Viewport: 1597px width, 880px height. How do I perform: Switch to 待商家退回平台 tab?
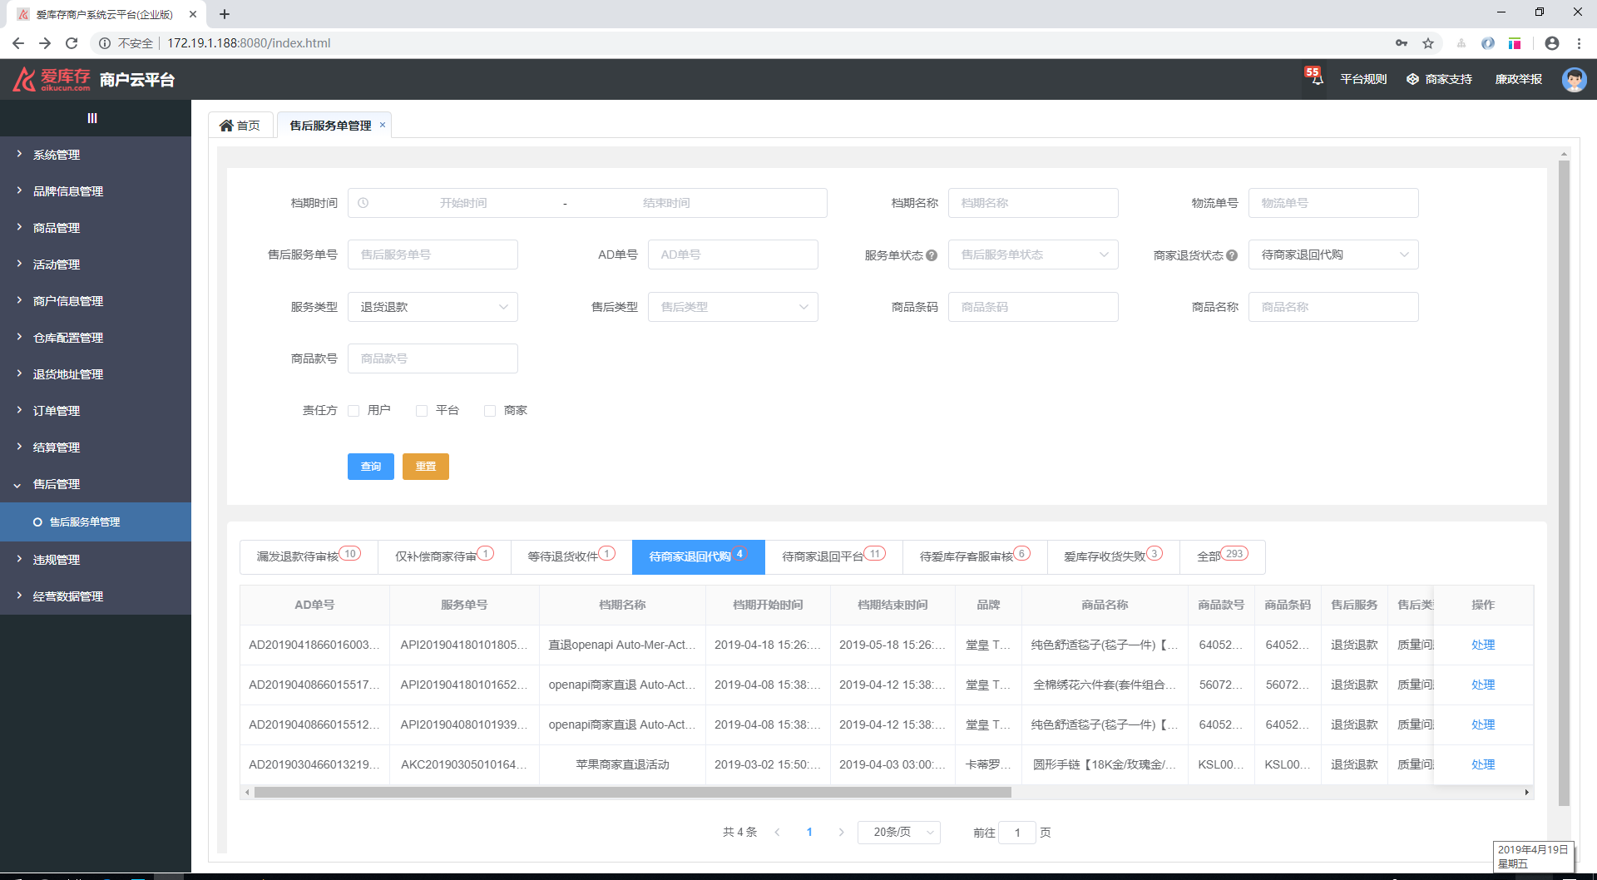[833, 556]
